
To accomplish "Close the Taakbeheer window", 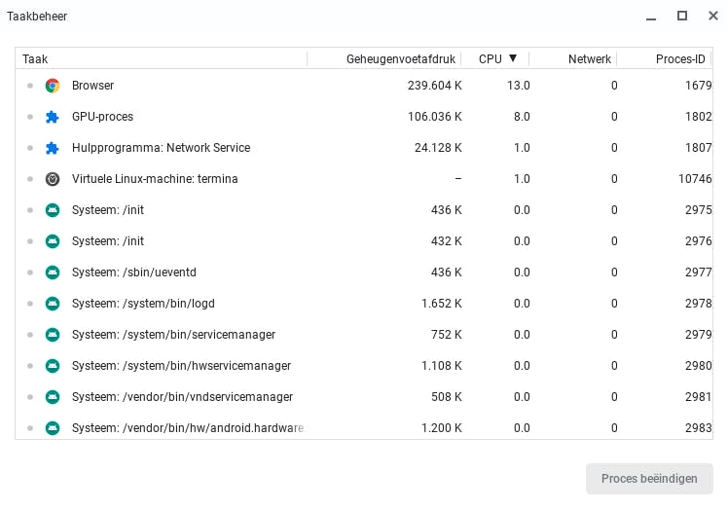I will [x=710, y=16].
